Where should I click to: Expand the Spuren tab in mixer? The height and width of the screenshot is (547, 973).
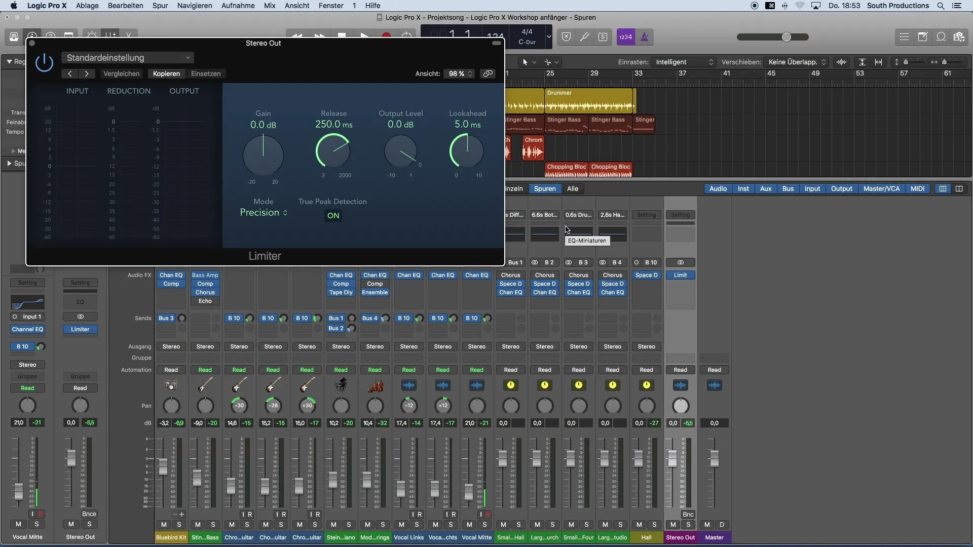click(x=544, y=188)
